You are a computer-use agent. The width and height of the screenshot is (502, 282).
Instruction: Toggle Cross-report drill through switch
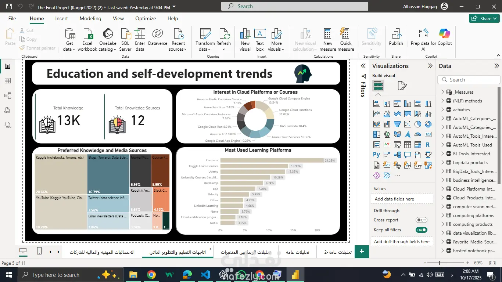pos(421,220)
